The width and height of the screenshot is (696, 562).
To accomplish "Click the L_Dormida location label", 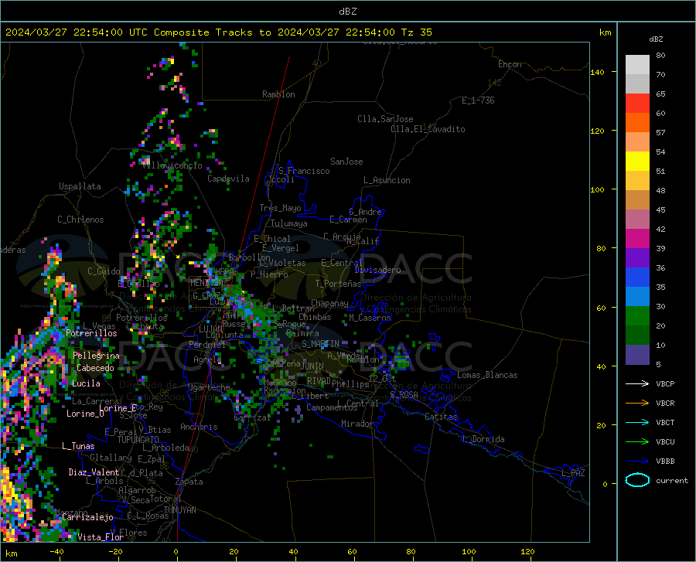I will coord(483,439).
